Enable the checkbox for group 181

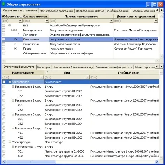[x=4, y=91]
